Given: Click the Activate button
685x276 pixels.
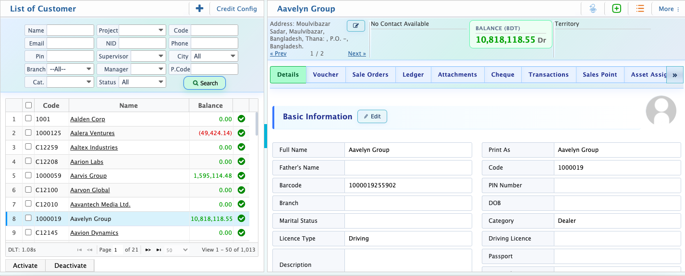Looking at the screenshot, I should pos(25,265).
